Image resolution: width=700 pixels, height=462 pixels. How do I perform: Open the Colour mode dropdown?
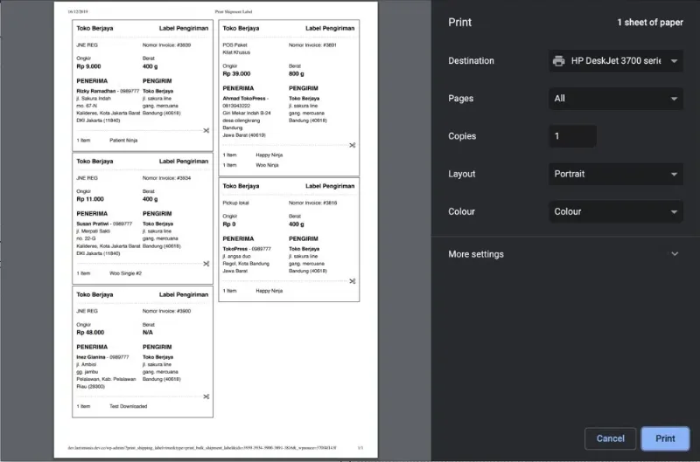point(616,211)
